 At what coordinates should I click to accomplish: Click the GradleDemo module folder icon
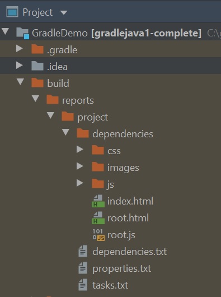(x=23, y=33)
